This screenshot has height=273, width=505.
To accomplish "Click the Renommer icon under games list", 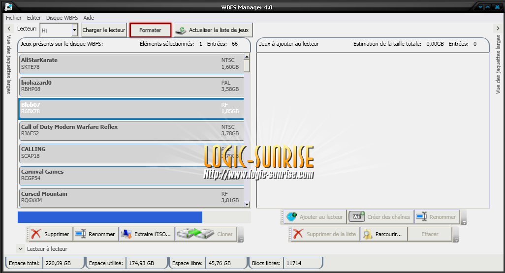I will coord(81,234).
